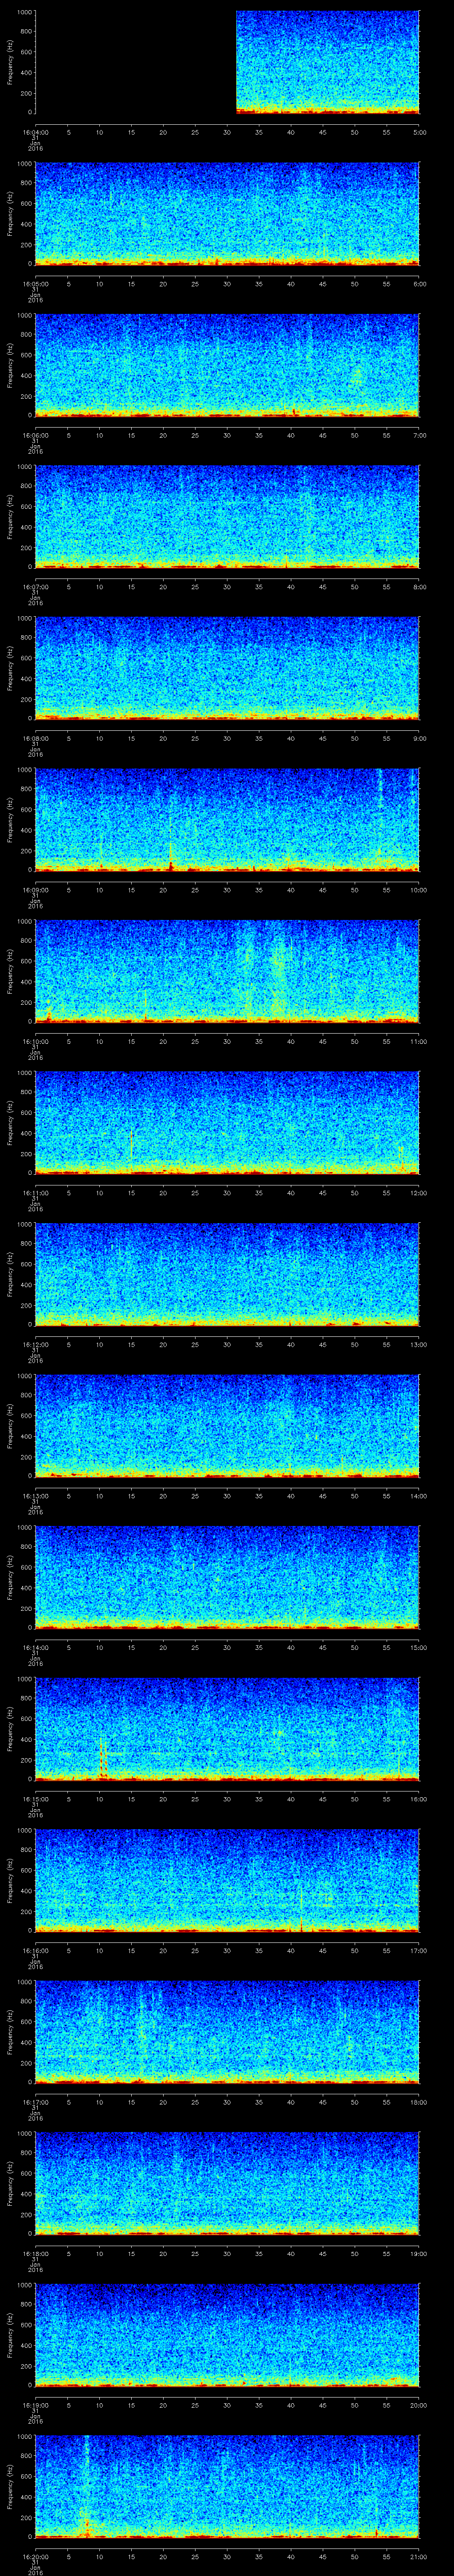The width and height of the screenshot is (454, 2576).
Task: Click Frequency (Hz) label of 16:08:00 panel
Action: [x=10, y=668]
